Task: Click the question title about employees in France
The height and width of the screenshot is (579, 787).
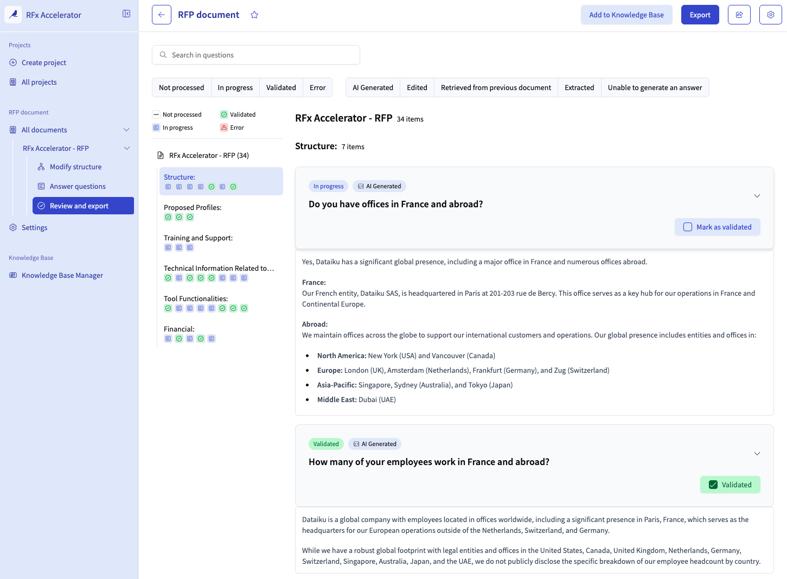Action: [429, 462]
